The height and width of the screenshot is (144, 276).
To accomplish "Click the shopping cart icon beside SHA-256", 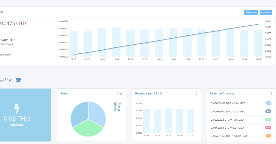I will 18,80.
